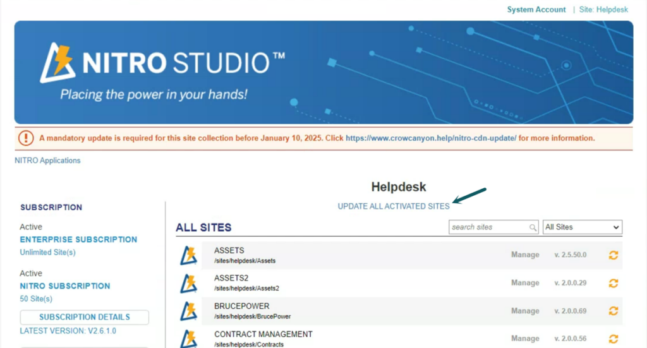The image size is (647, 348).
Task: Click the Site: Helpdesk link
Action: pyautogui.click(x=603, y=9)
